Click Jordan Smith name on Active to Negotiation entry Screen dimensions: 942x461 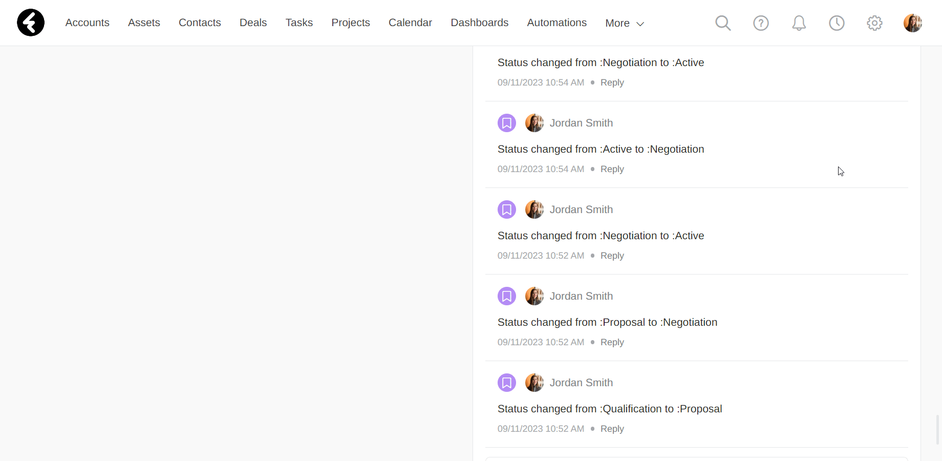(581, 123)
